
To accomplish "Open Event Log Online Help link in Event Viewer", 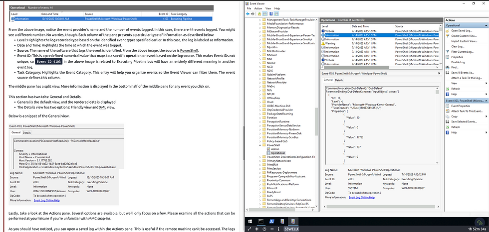I will tap(361, 198).
